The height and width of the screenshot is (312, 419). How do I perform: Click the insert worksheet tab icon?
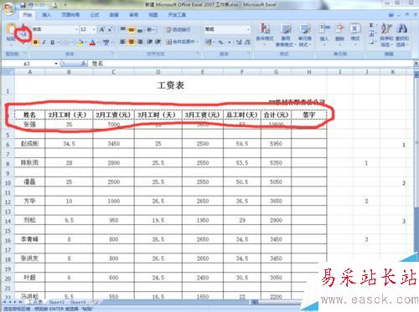96,302
